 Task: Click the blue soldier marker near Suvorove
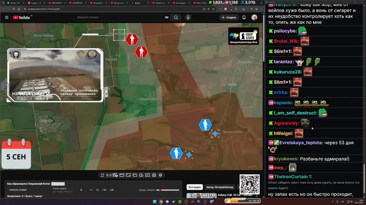pyautogui.click(x=176, y=153)
